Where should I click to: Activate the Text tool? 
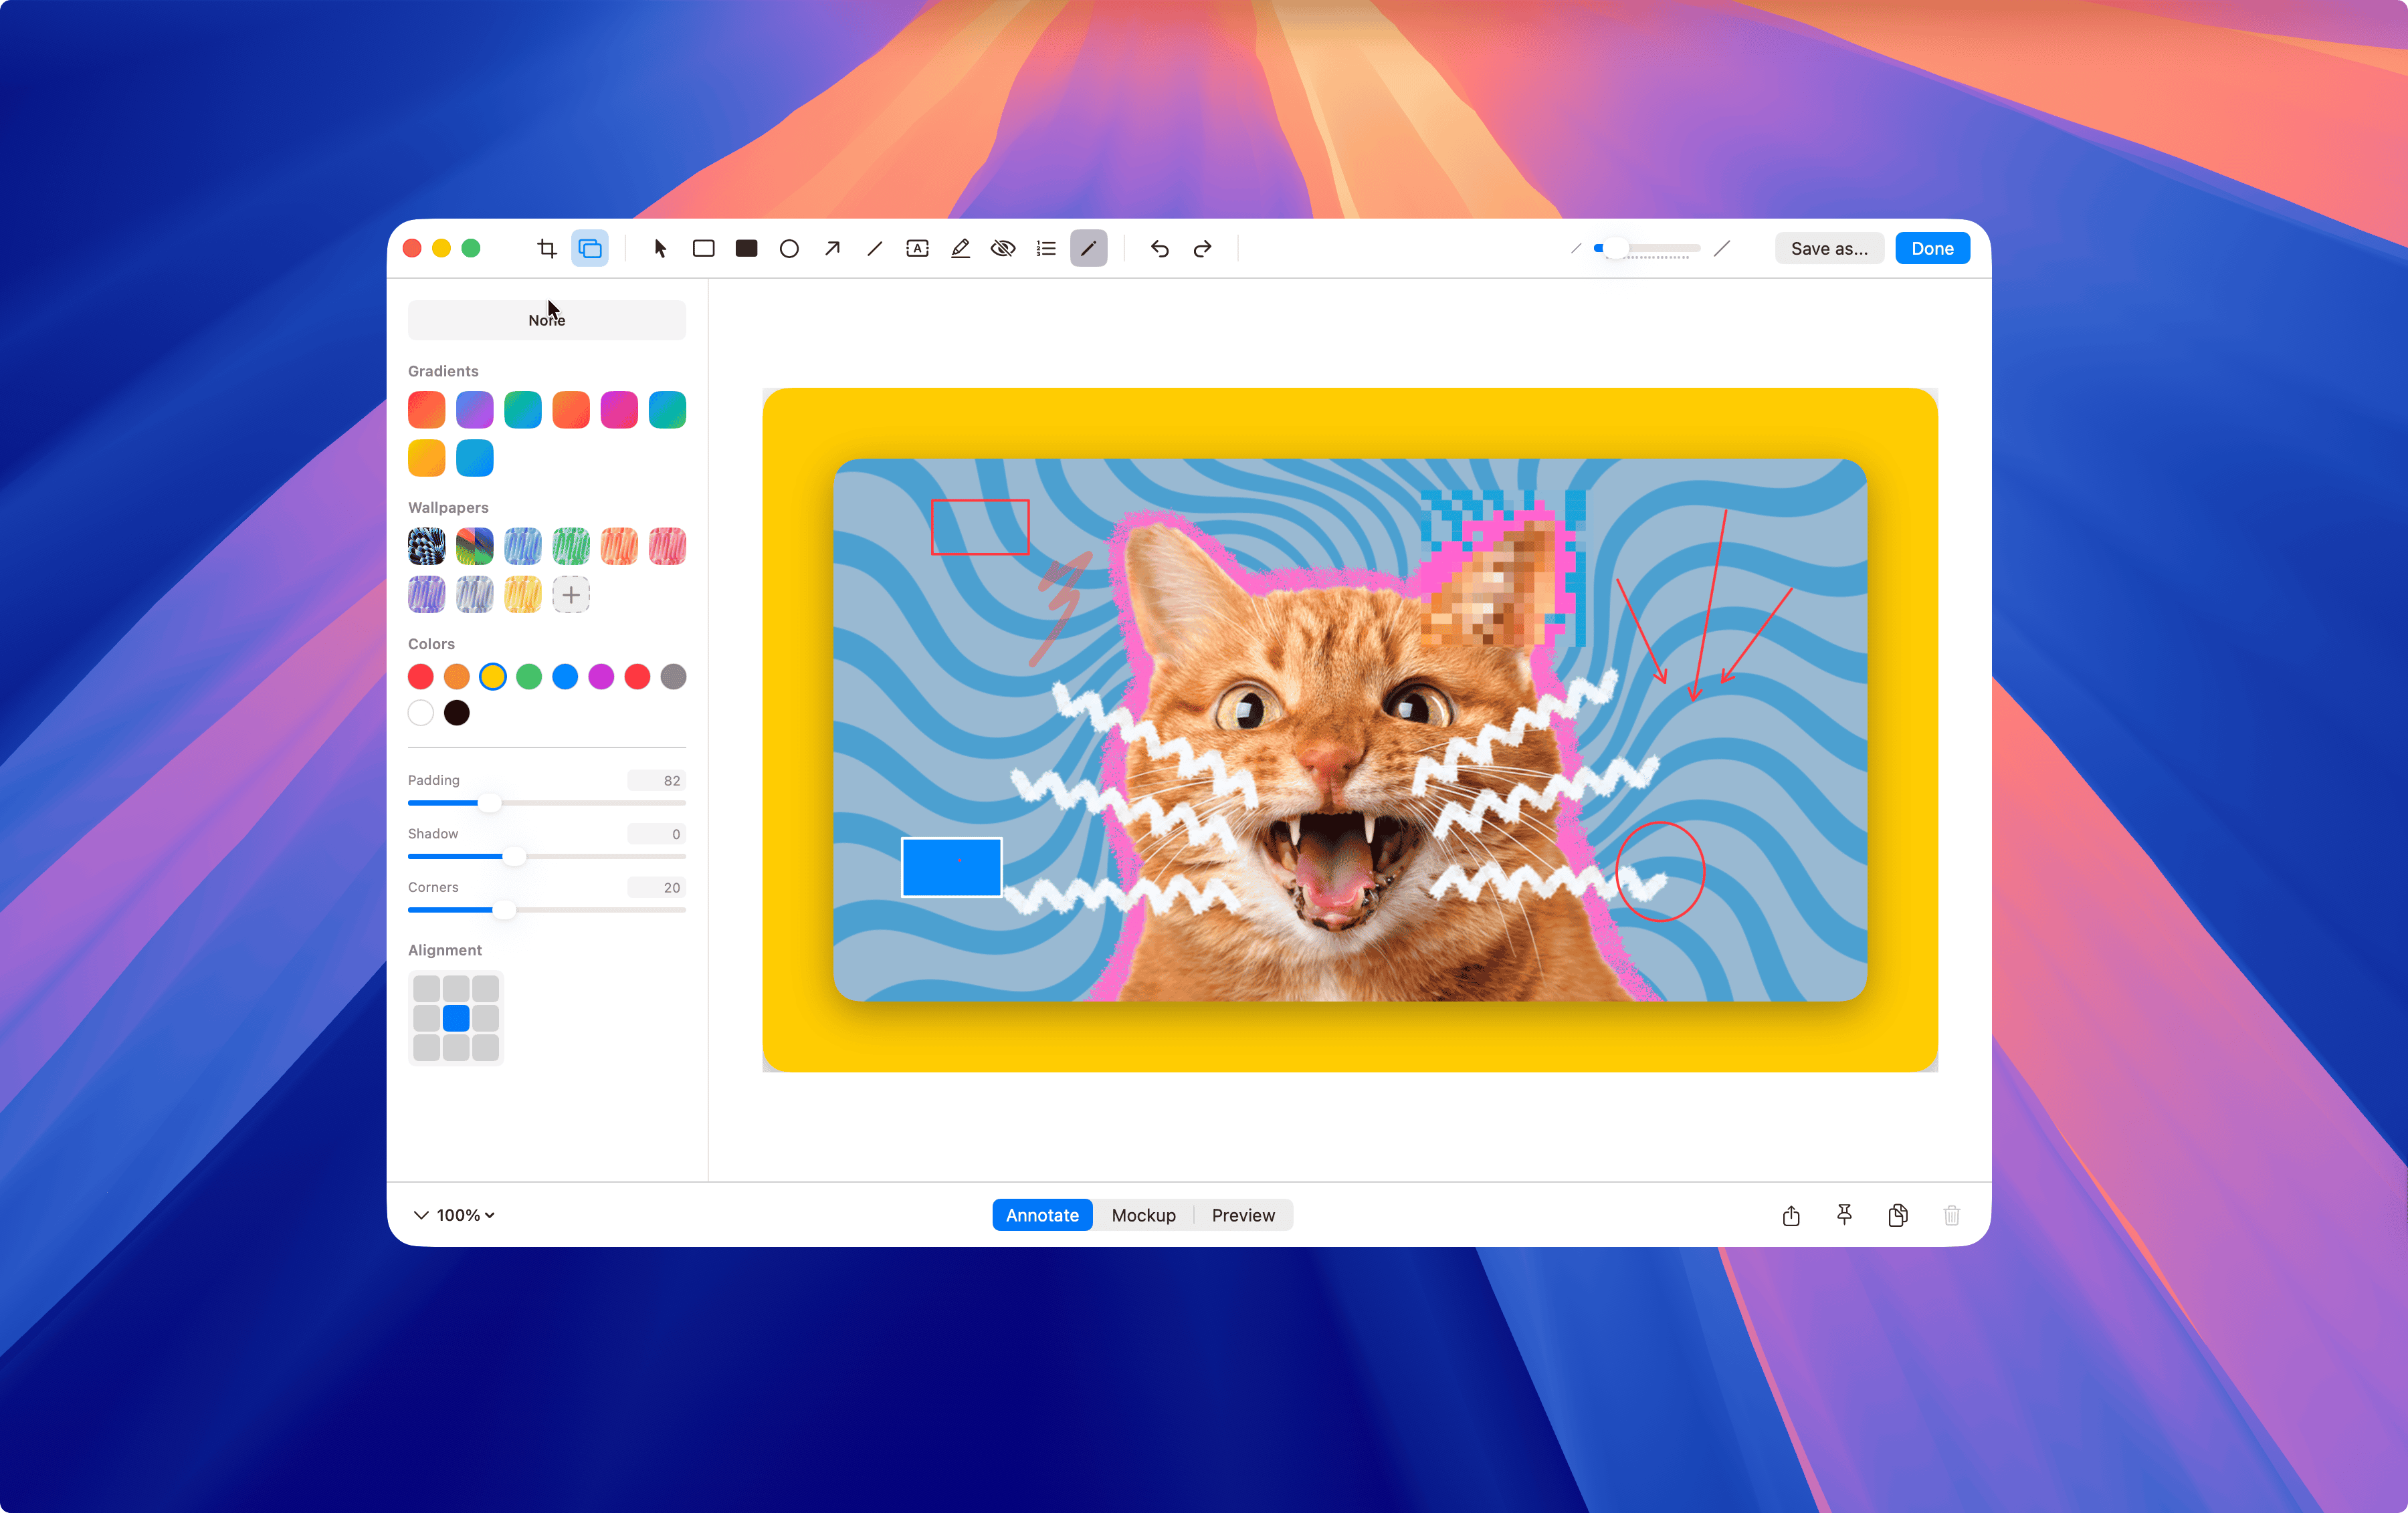pyautogui.click(x=917, y=248)
